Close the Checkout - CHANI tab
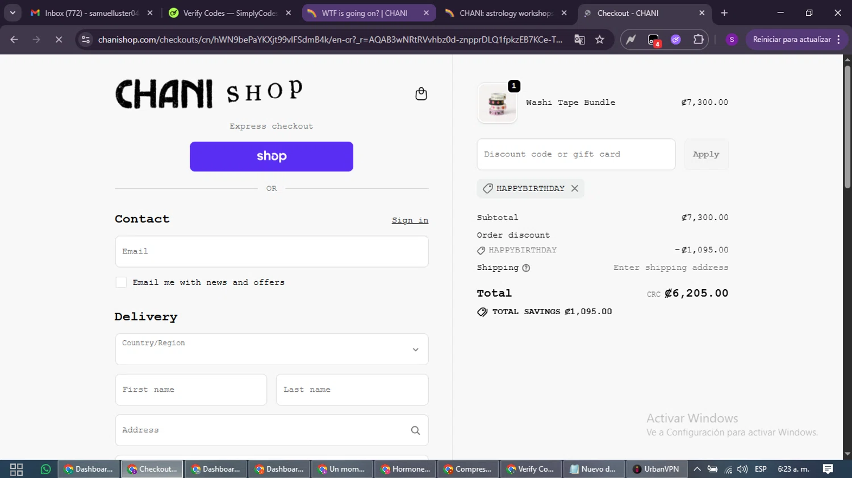 (x=702, y=13)
